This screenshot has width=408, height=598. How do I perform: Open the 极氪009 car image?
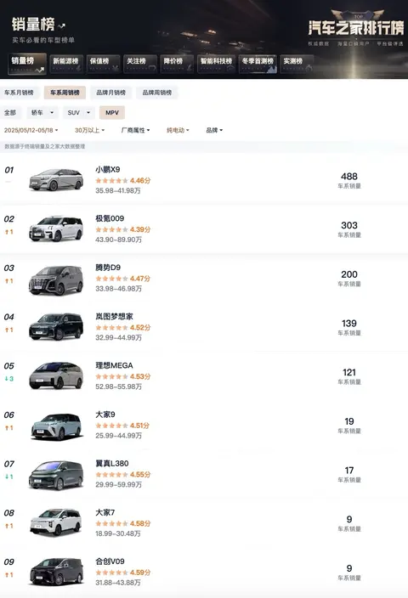[x=56, y=228]
